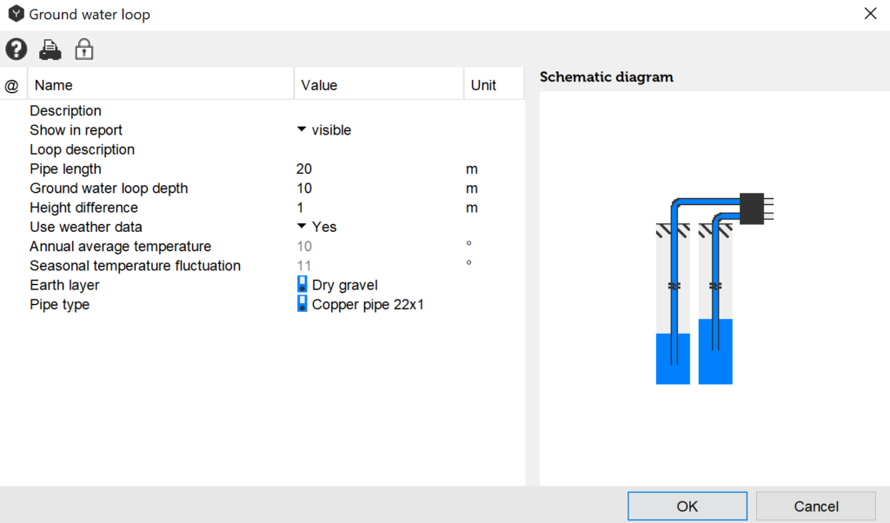
Task: Click the heat pump block in schematic
Action: click(751, 209)
